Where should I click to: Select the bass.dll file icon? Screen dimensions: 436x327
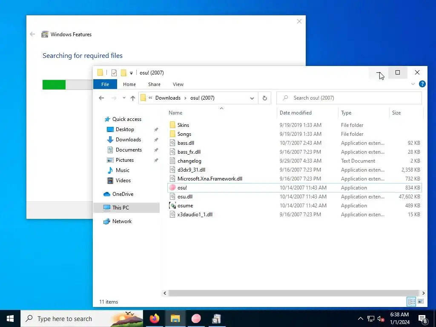point(172,143)
